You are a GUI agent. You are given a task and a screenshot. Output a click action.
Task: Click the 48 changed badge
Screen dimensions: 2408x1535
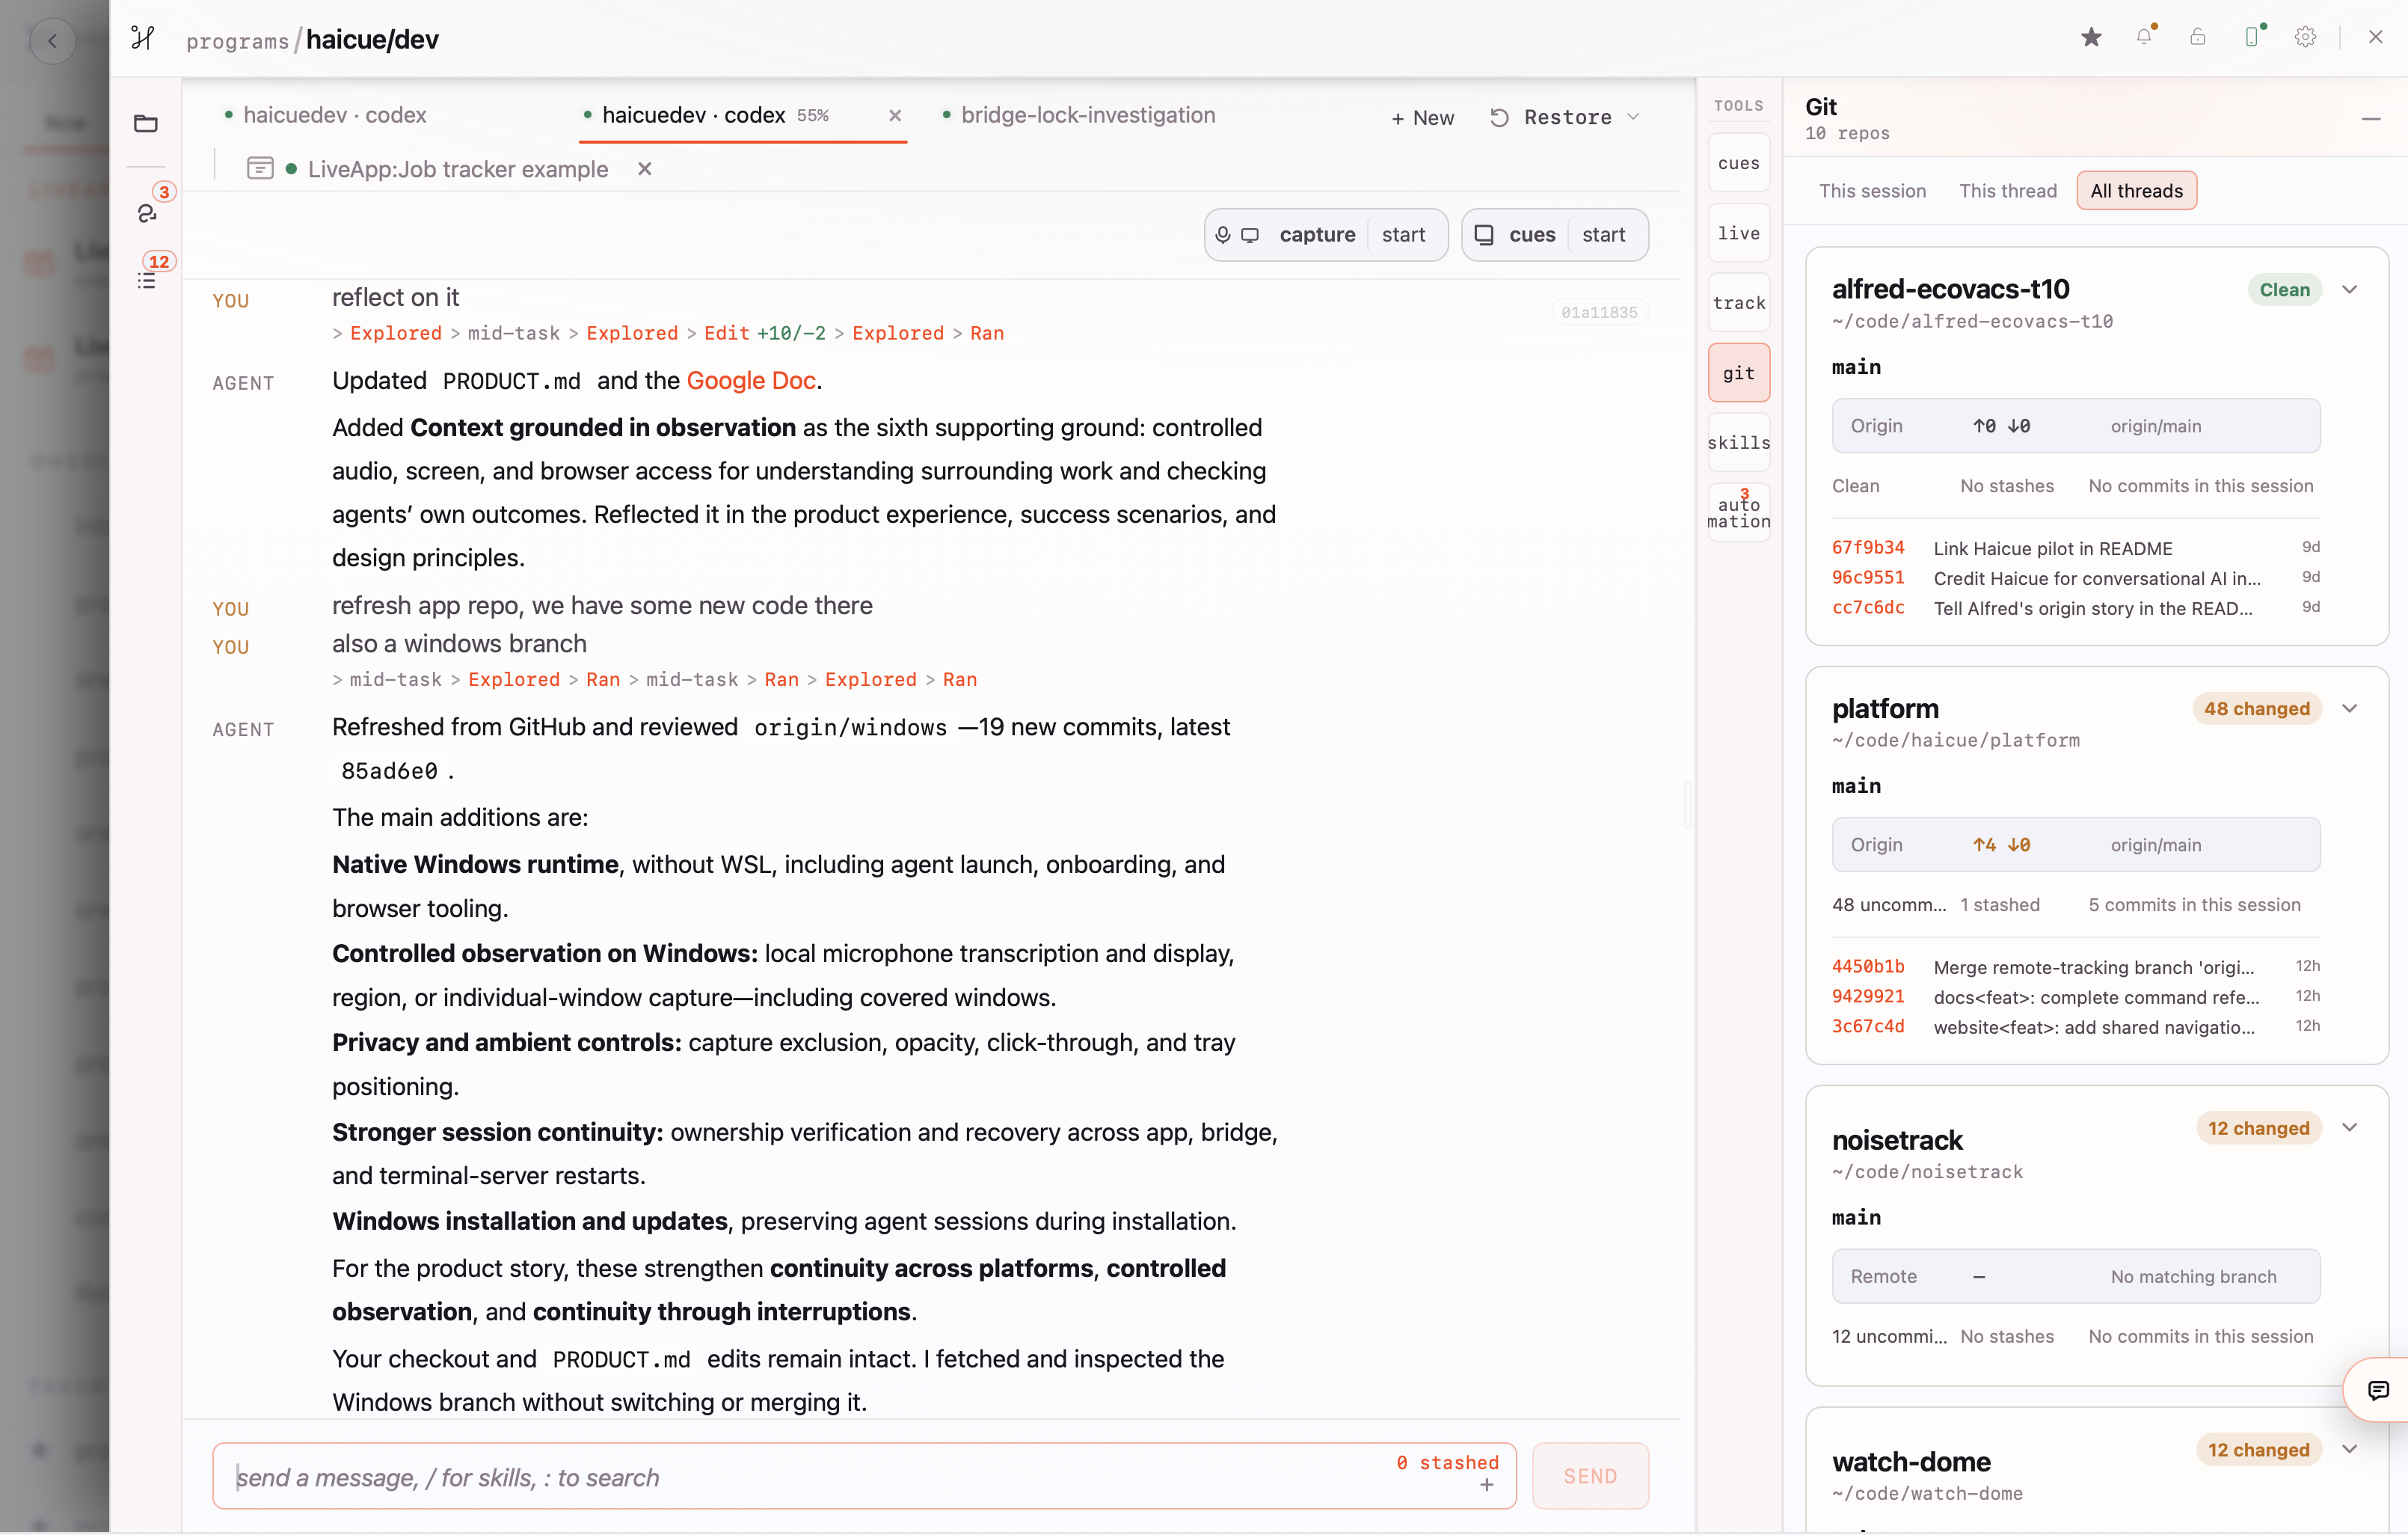(x=2256, y=709)
